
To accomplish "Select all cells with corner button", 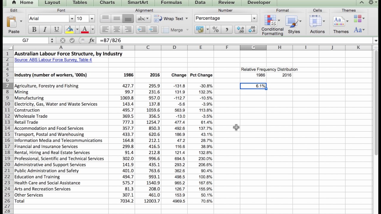I will (8, 48).
